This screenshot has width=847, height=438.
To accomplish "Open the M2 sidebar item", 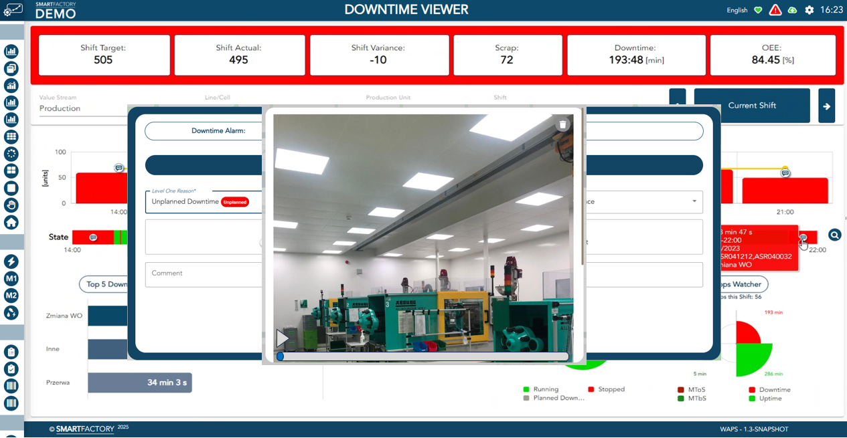I will point(11,296).
